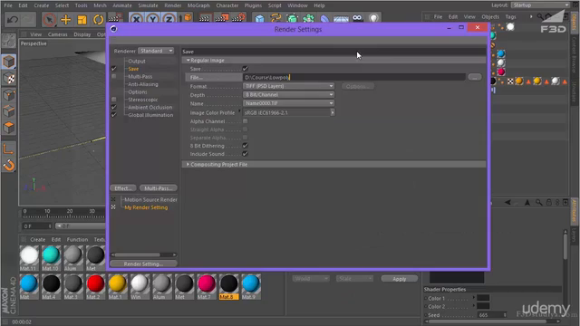Open Image Color Profile arrow menu
This screenshot has width=580, height=326.
point(333,112)
